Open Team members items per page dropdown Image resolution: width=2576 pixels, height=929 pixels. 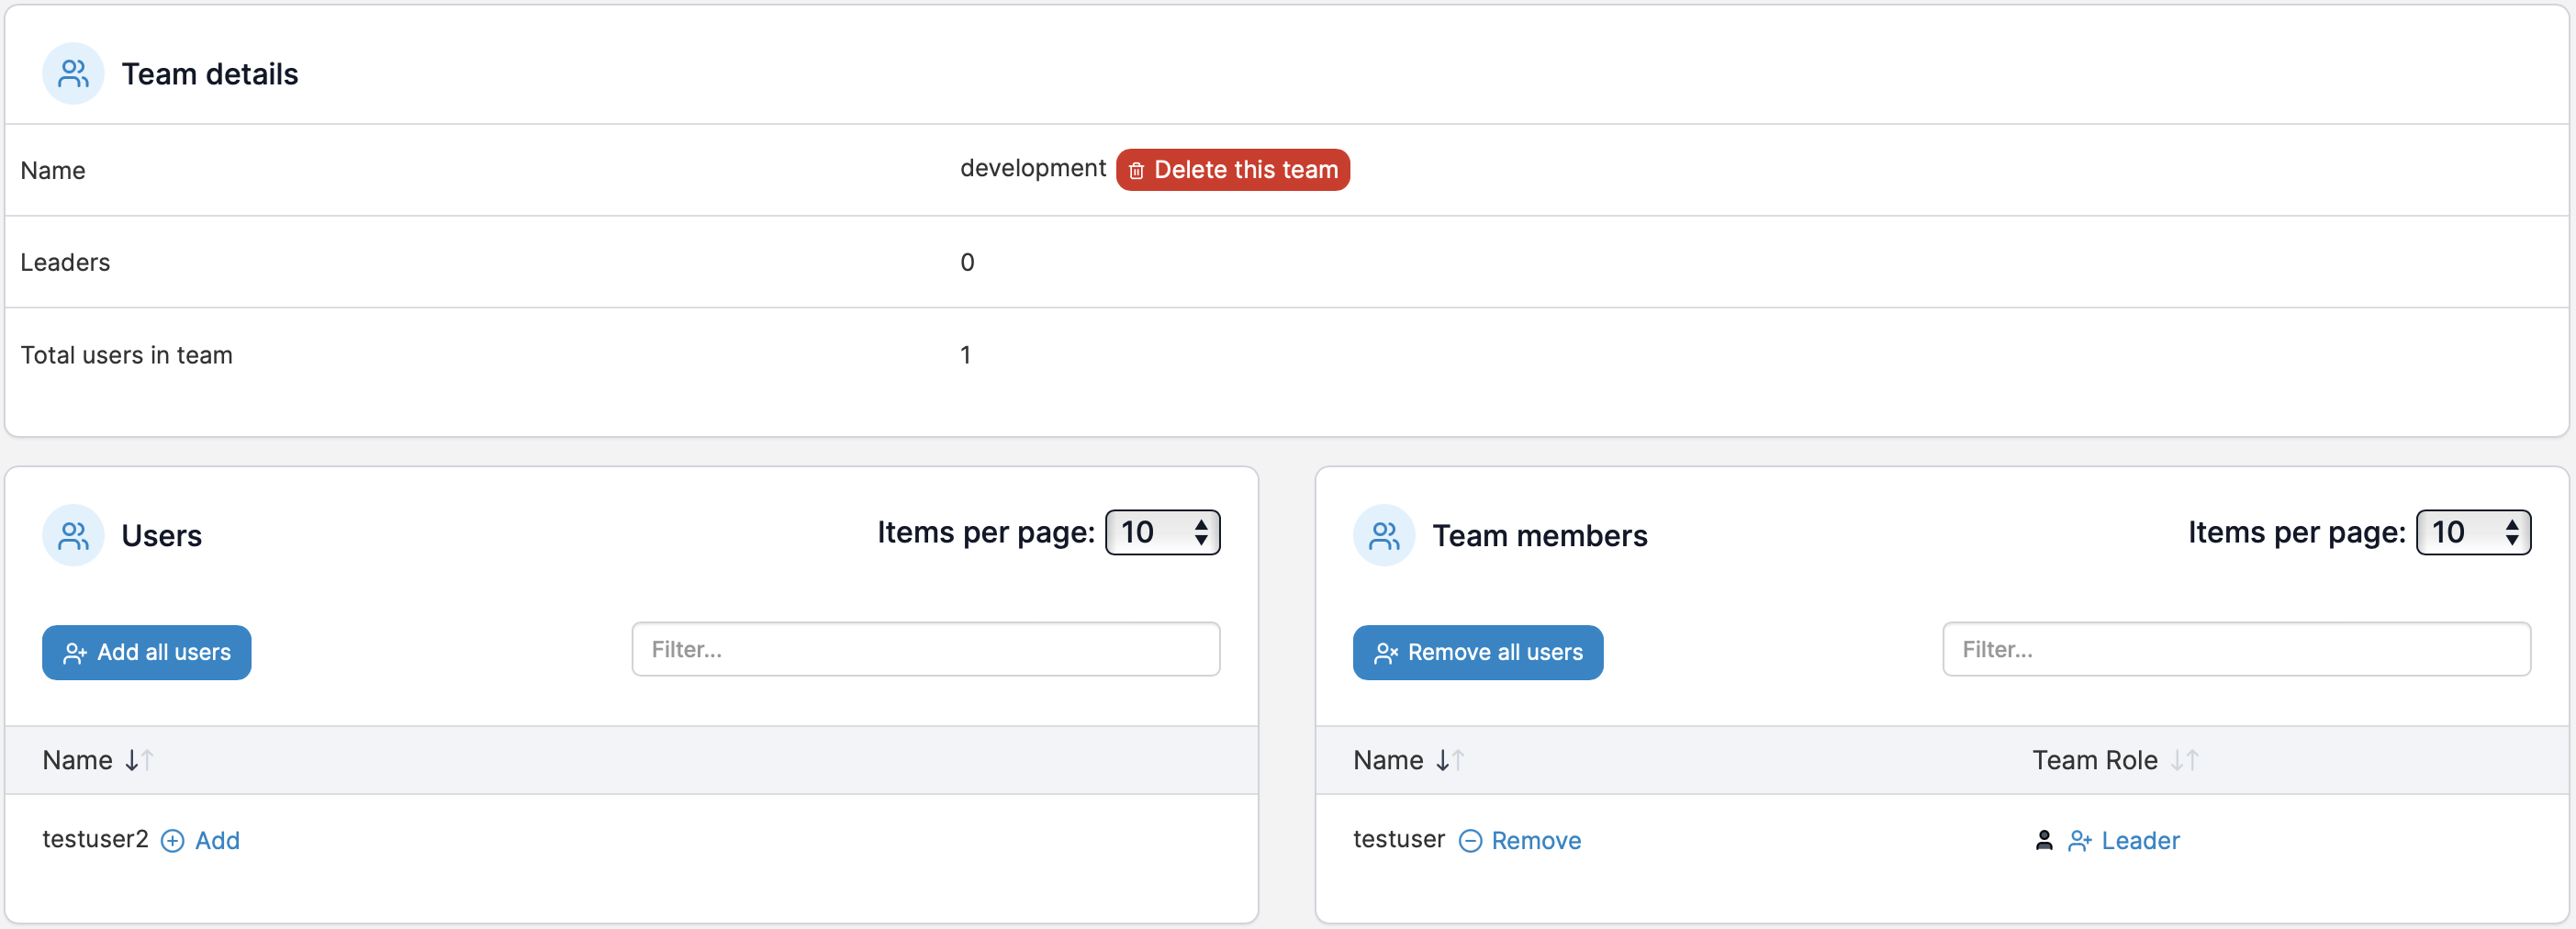(x=2473, y=532)
